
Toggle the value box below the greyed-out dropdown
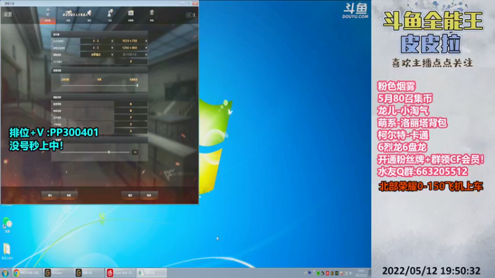click(131, 61)
